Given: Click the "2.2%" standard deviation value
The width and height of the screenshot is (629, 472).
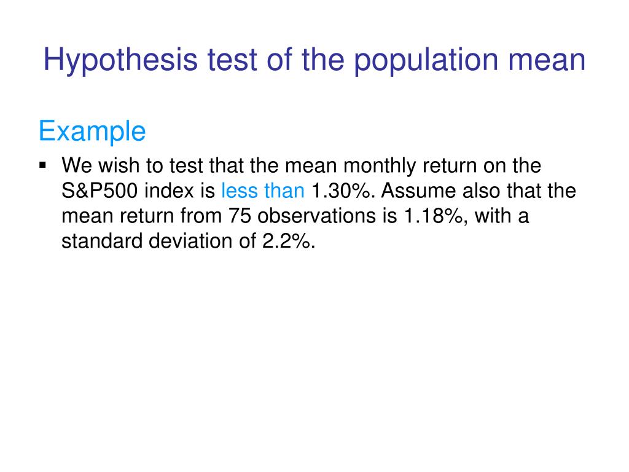Looking at the screenshot, I should click(289, 241).
